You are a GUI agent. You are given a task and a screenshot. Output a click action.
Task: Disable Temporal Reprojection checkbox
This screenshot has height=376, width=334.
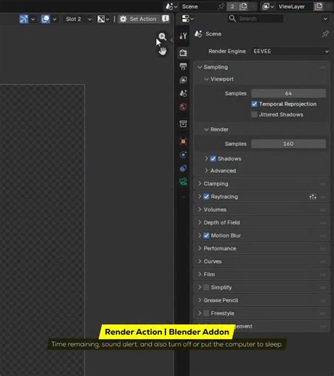(x=254, y=104)
